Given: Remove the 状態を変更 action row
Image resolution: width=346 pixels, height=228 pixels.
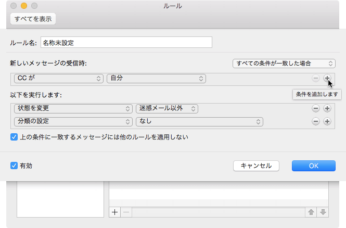Looking at the screenshot, I should point(316,108).
